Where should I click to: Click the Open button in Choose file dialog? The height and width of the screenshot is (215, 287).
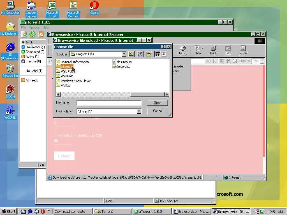158,103
